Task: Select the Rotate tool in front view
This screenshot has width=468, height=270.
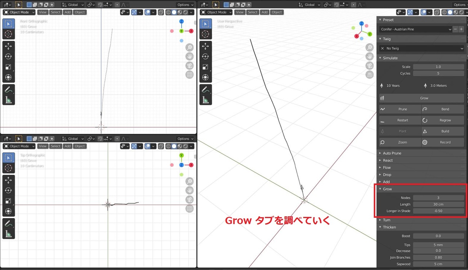Action: [9, 57]
